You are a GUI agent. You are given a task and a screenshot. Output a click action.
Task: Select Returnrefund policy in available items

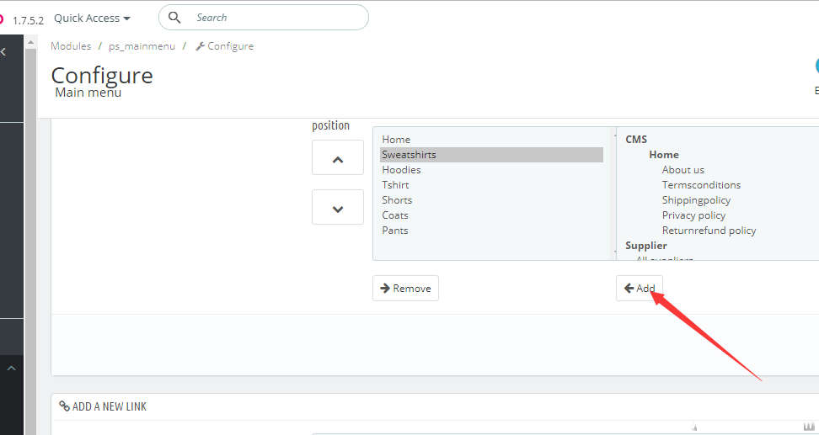point(709,230)
